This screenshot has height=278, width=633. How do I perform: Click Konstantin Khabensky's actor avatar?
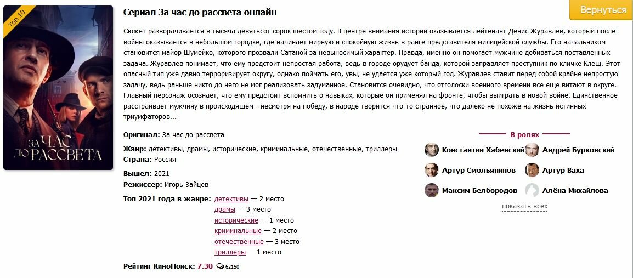tap(432, 150)
